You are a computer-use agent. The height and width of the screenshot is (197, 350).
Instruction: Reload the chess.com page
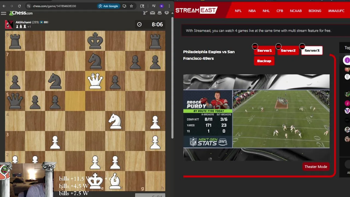click(x=19, y=6)
